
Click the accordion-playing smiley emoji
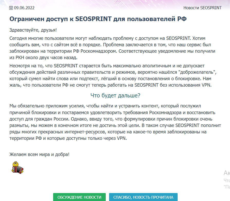coord(17,167)
